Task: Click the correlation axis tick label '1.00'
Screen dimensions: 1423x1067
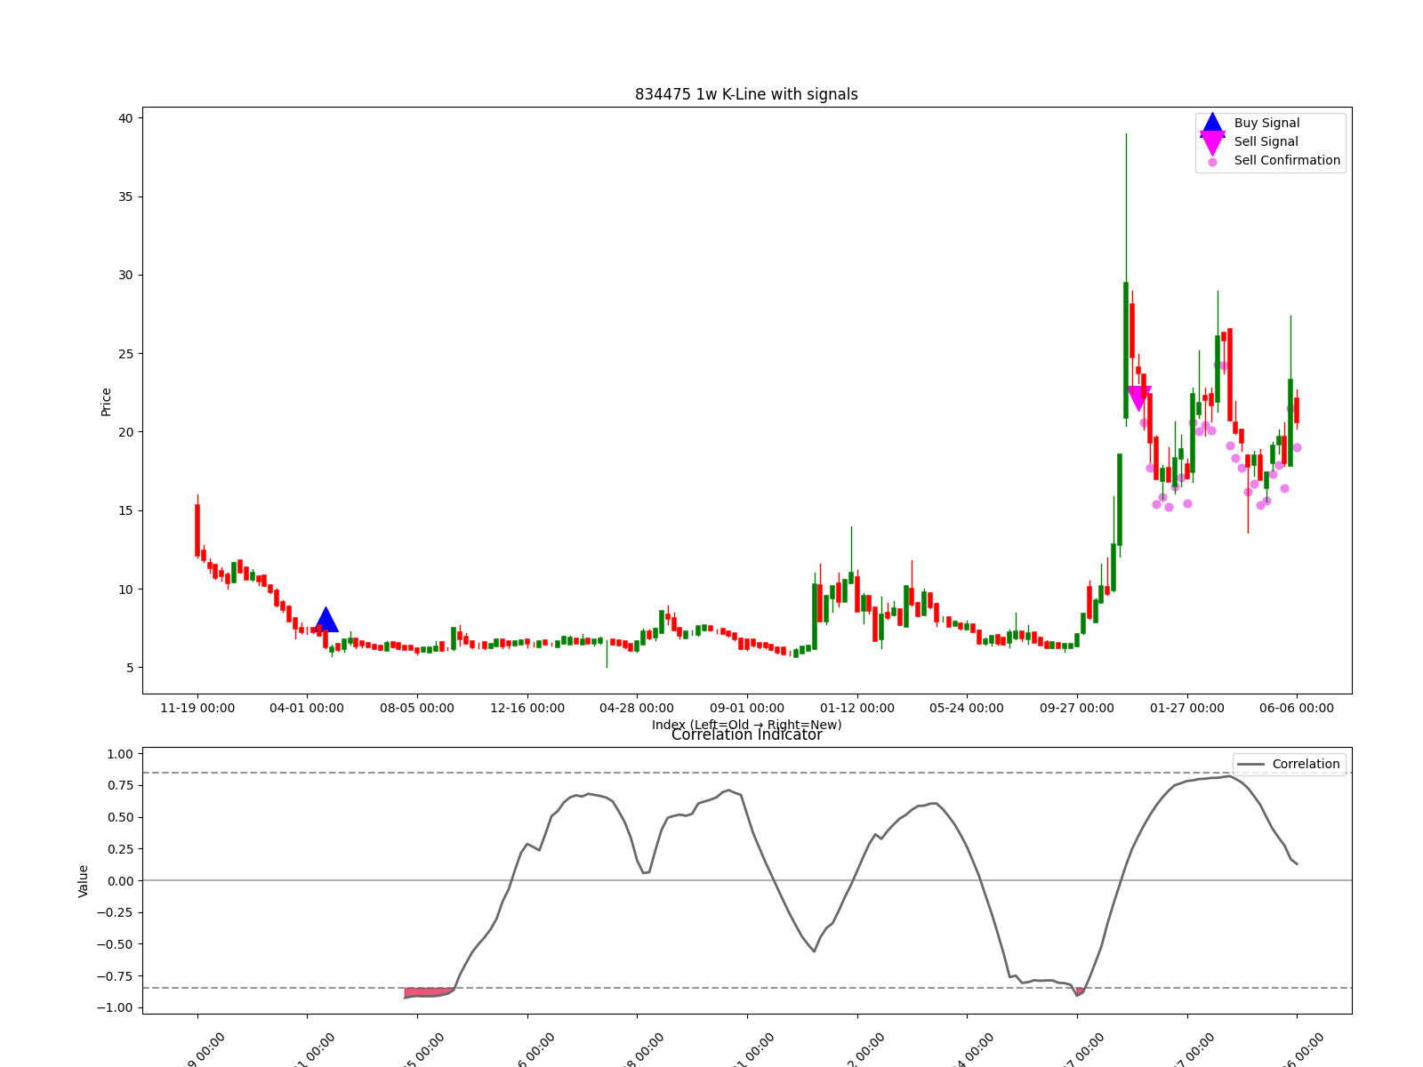Action: [120, 754]
